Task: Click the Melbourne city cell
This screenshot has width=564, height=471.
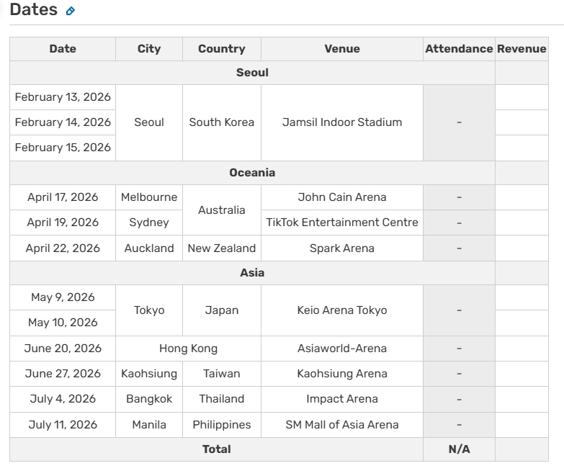Action: coord(149,197)
